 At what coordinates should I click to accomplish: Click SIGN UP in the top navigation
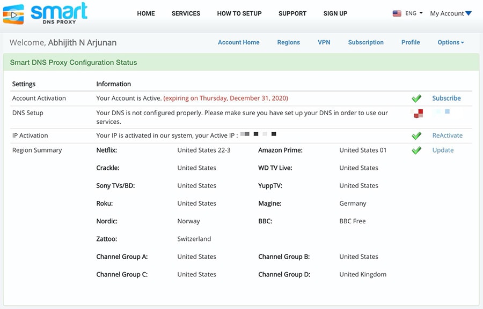click(335, 13)
